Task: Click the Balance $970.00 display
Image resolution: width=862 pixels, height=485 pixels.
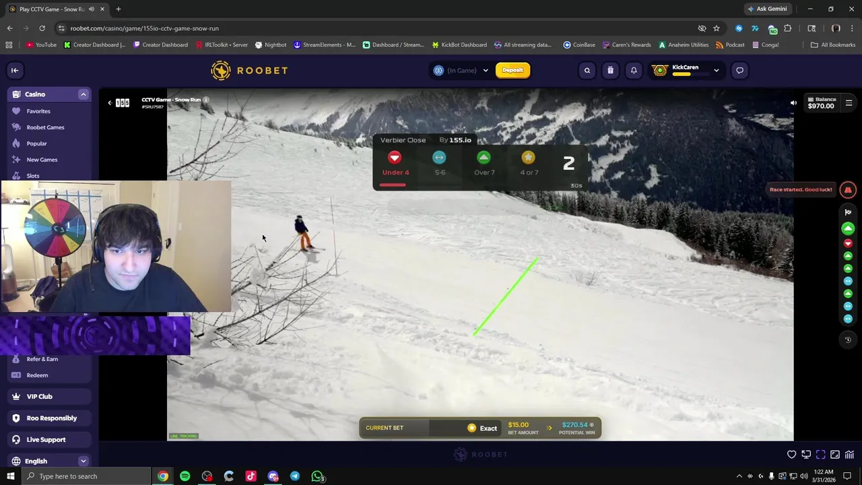Action: tap(820, 102)
